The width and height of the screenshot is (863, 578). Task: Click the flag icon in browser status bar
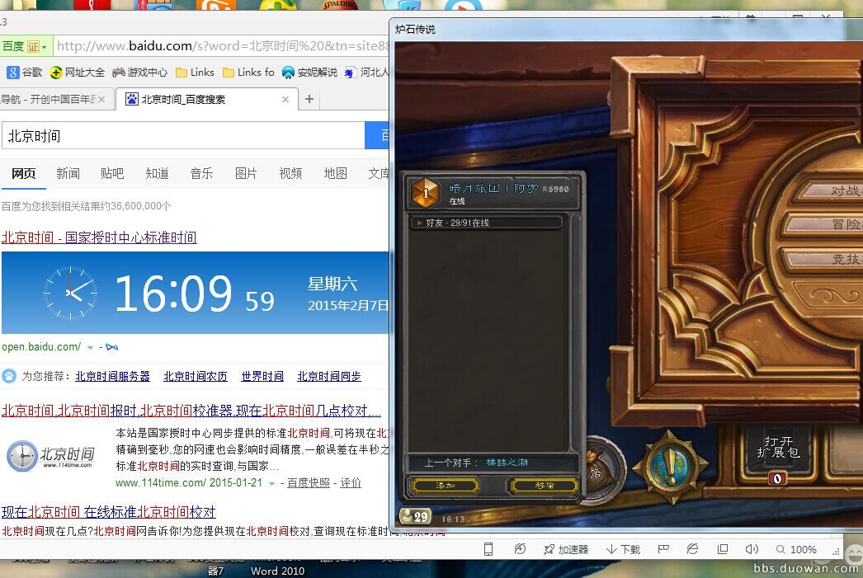point(663,549)
